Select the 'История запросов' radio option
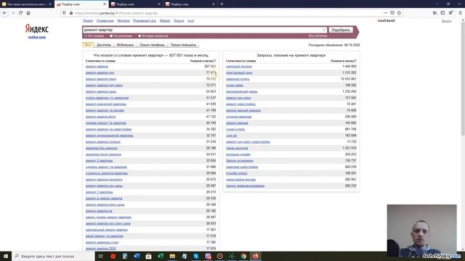This screenshot has width=465, height=261. pyautogui.click(x=139, y=36)
